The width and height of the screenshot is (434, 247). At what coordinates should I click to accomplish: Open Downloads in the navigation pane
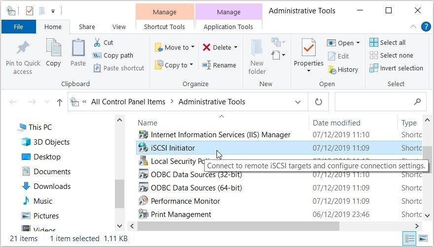coord(46,186)
